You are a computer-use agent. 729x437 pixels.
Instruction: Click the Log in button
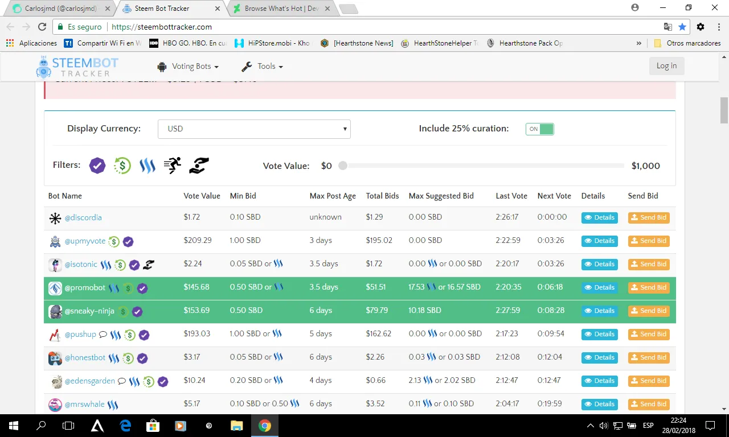coord(666,66)
